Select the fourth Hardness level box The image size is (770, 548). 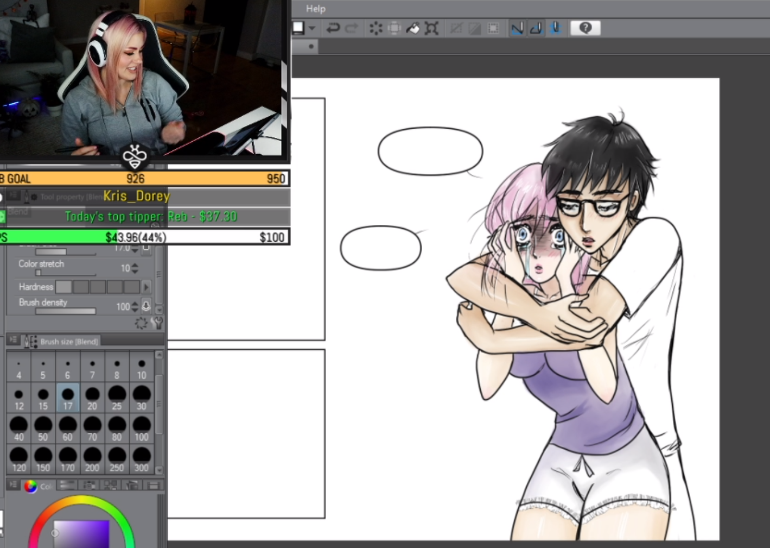114,287
